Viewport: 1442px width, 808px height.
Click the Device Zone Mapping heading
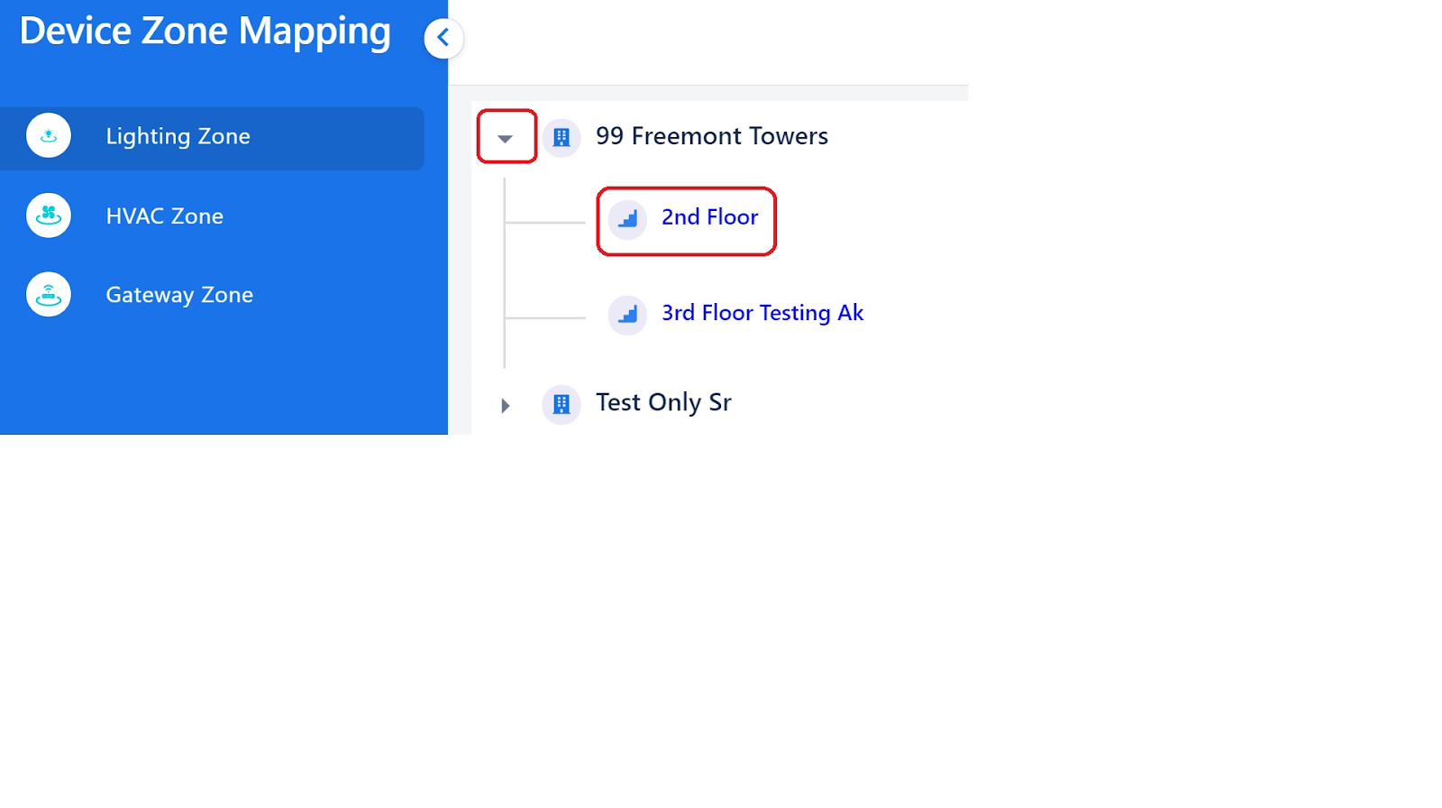click(x=205, y=32)
